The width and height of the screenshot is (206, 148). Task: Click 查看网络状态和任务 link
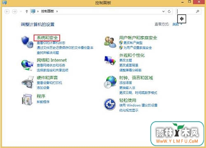[51, 65]
